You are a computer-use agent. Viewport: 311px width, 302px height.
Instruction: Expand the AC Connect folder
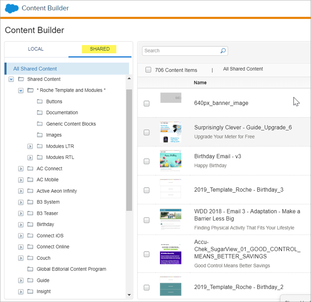pos(21,169)
